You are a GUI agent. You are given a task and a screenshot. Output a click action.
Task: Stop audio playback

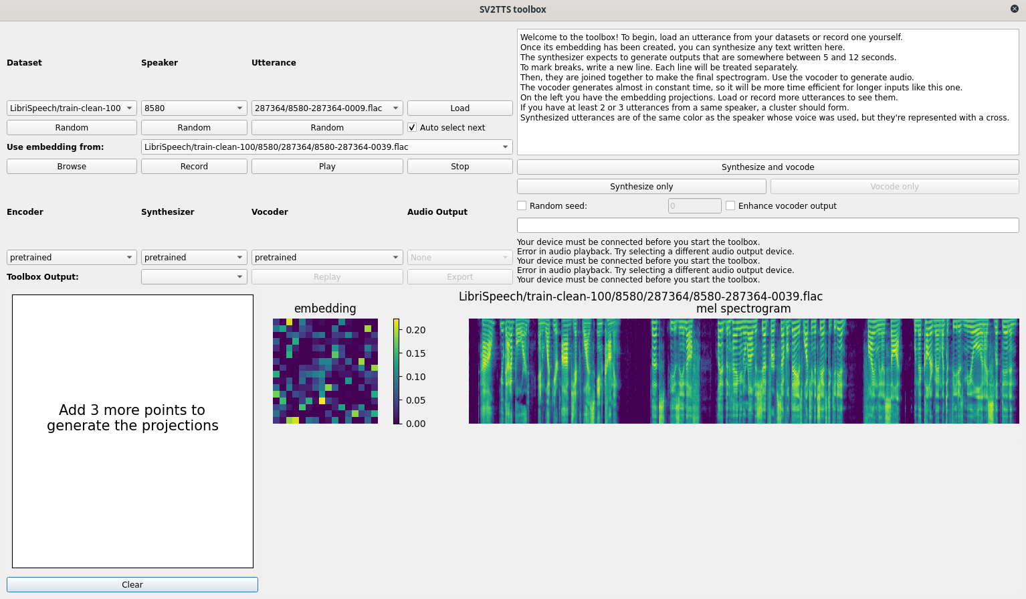(x=460, y=166)
